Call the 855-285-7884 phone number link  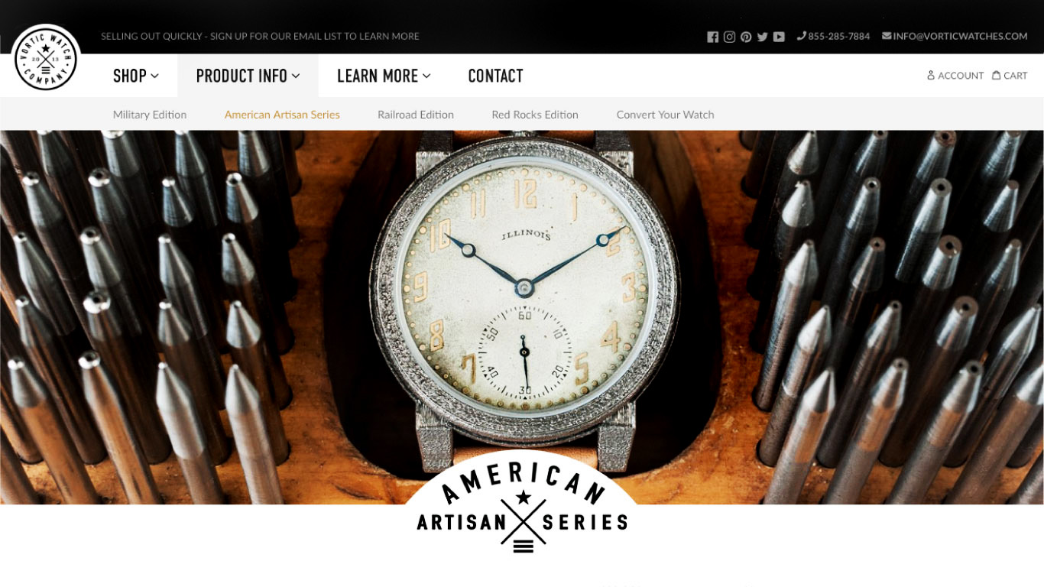(x=833, y=36)
